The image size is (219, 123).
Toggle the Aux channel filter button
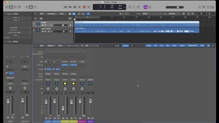162,45
